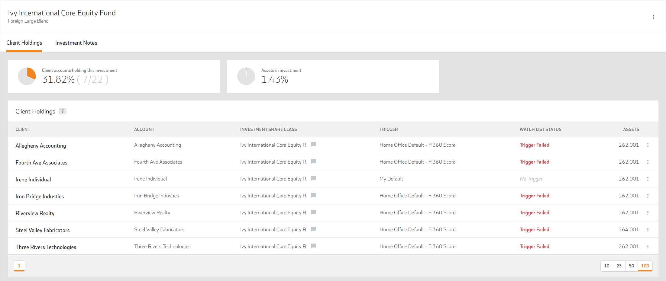Open the Allegheny Accounting client link
The height and width of the screenshot is (281, 666).
click(41, 146)
